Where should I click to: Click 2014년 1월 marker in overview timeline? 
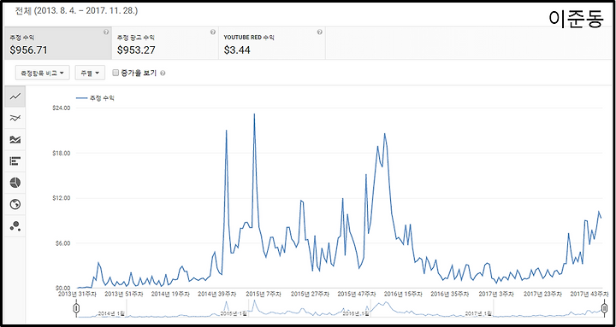tap(111, 313)
